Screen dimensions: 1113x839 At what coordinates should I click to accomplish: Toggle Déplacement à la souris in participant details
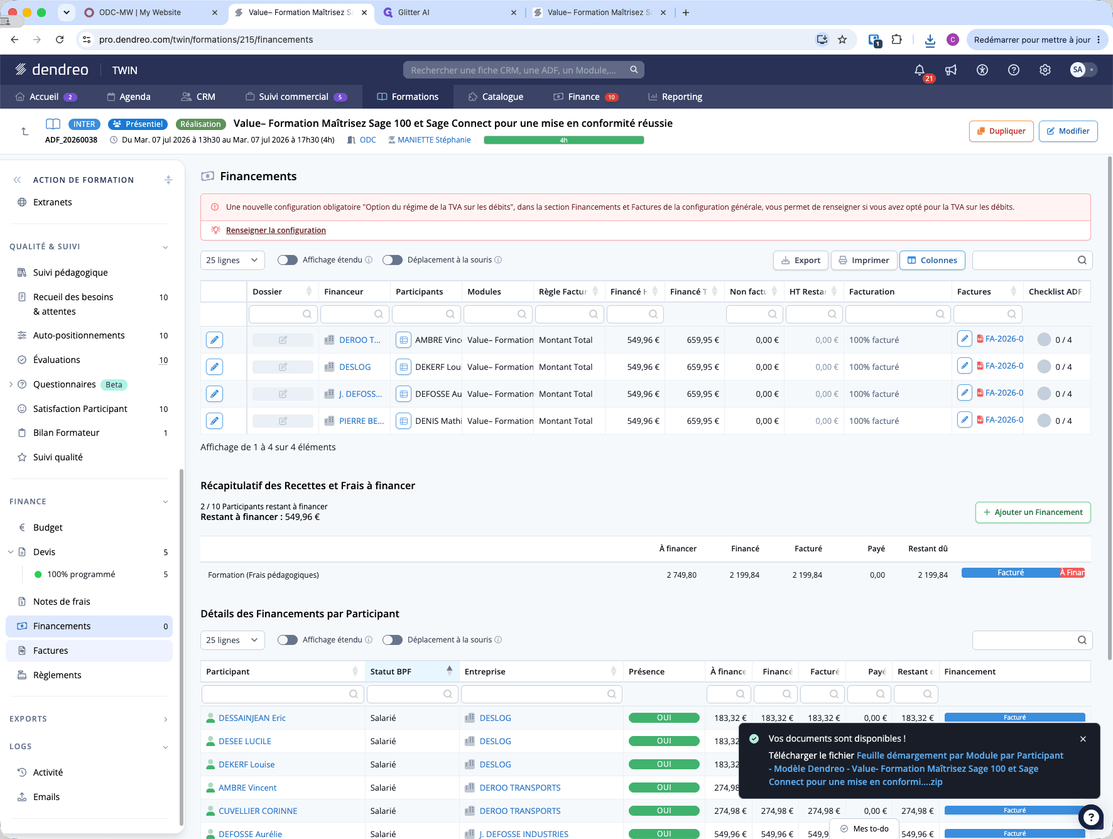pyautogui.click(x=393, y=640)
